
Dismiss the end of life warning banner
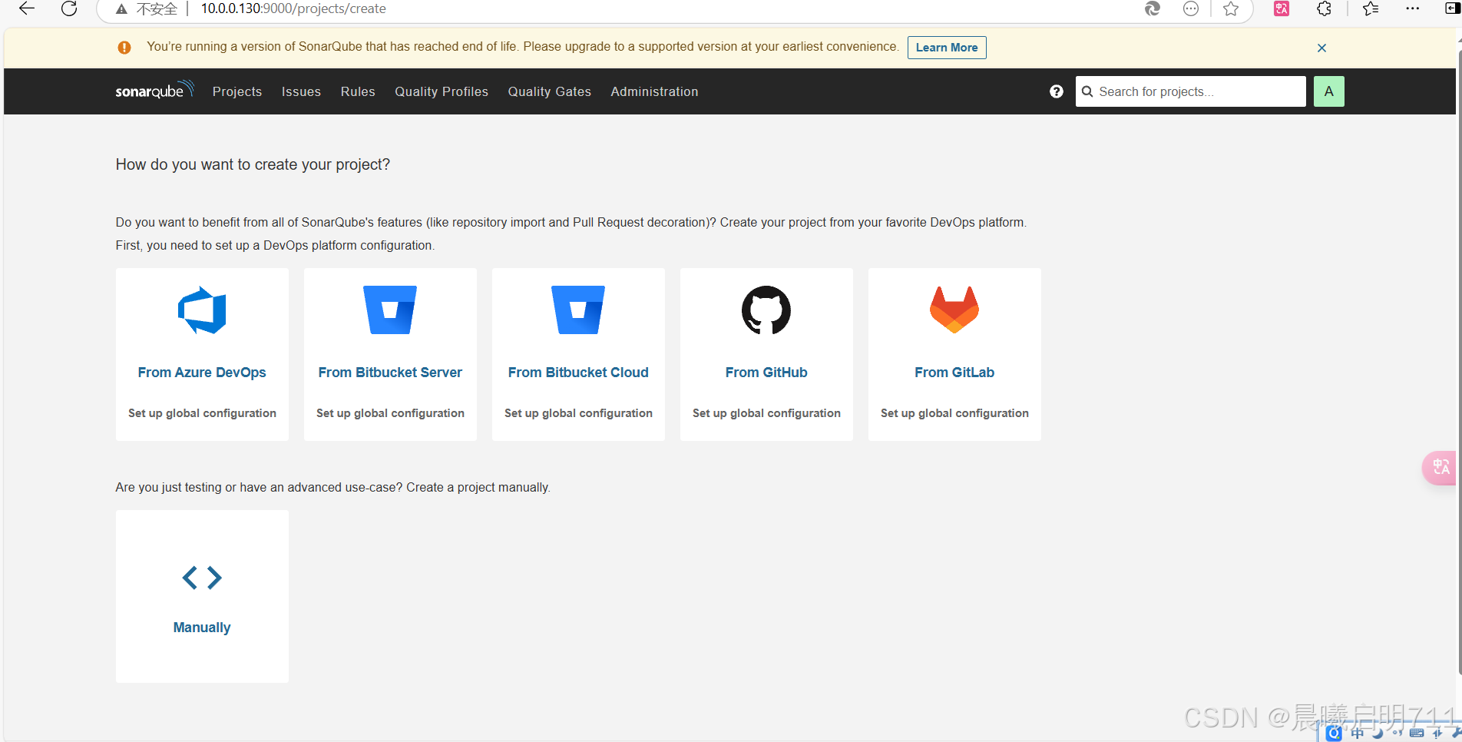tap(1321, 48)
